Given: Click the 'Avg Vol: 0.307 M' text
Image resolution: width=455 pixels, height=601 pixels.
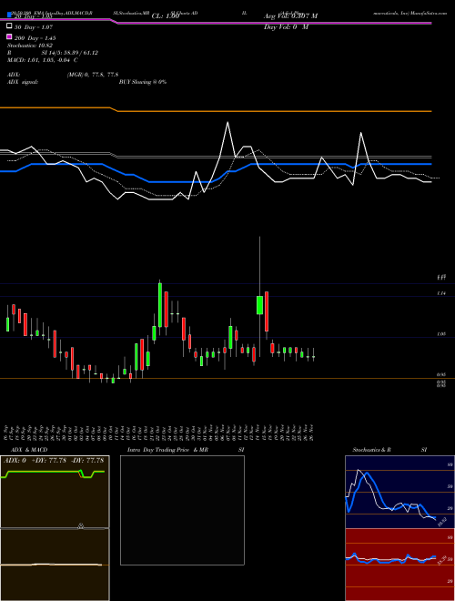Looking at the screenshot, I should [290, 16].
